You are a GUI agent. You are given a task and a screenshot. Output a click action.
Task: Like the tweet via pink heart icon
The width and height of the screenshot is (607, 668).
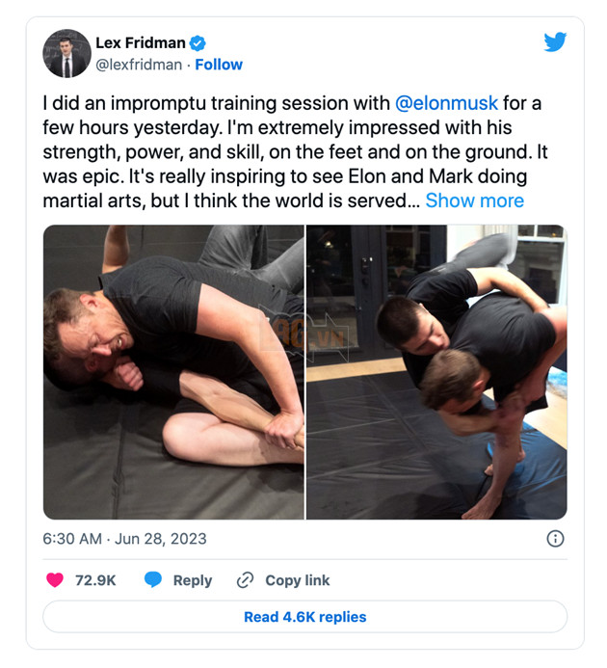pyautogui.click(x=55, y=580)
